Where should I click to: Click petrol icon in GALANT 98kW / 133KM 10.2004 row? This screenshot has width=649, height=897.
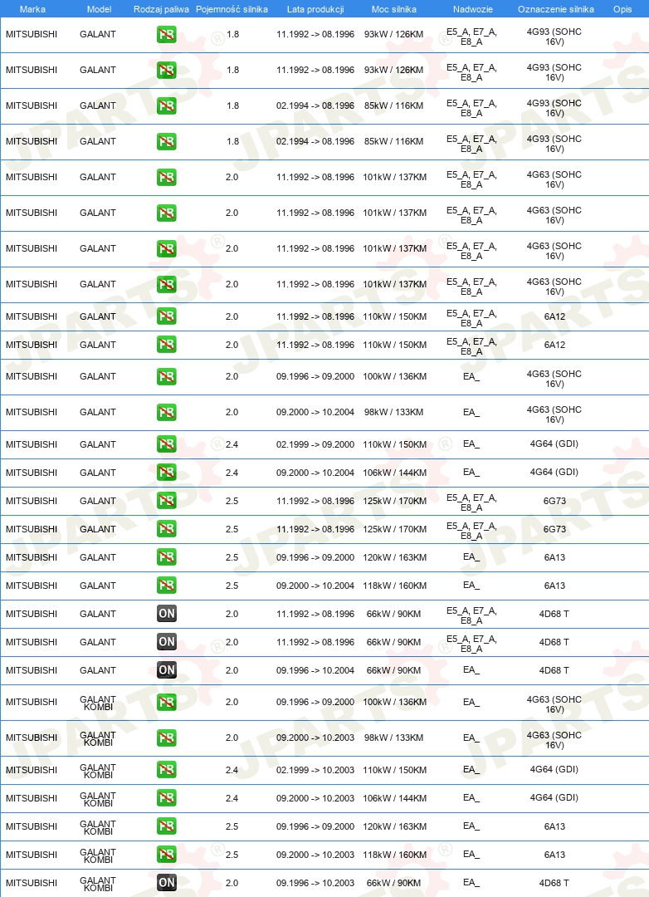point(166,412)
